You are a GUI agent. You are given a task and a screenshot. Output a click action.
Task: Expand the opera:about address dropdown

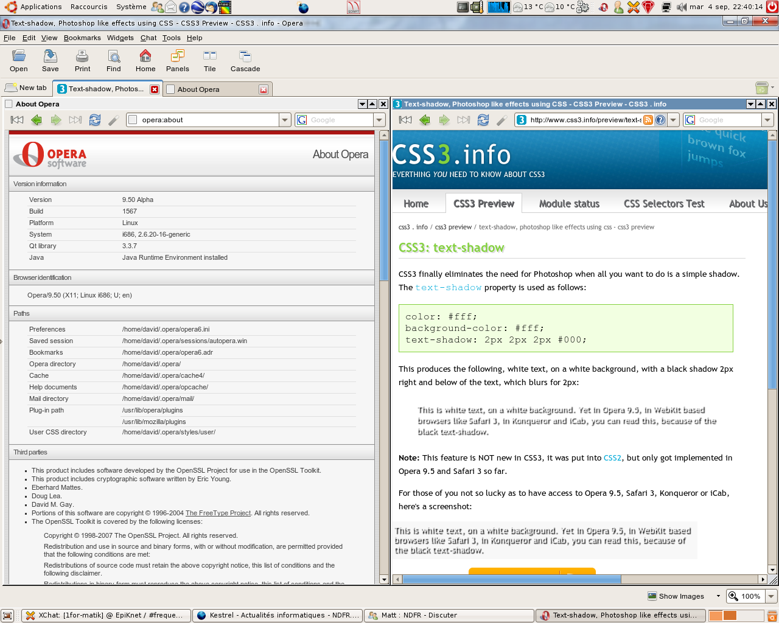pyautogui.click(x=285, y=120)
